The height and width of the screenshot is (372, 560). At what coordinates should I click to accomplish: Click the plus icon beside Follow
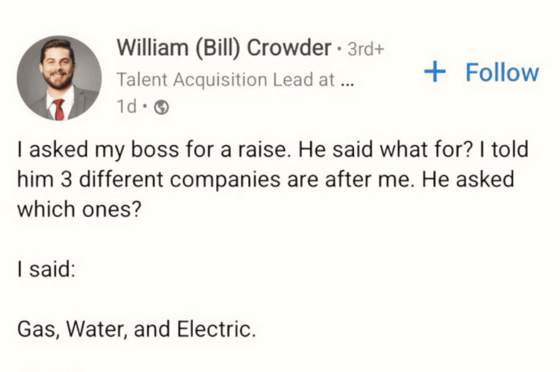pyautogui.click(x=435, y=72)
